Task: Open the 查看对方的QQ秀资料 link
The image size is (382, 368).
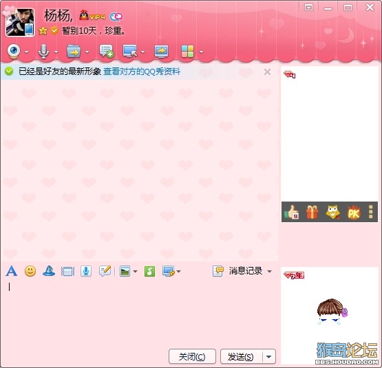Action: pos(142,72)
